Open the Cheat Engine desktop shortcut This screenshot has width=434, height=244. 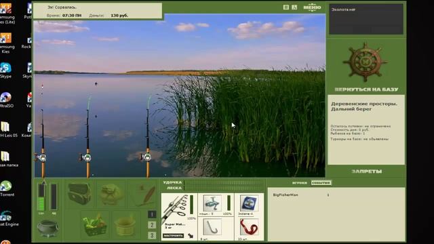(7, 218)
